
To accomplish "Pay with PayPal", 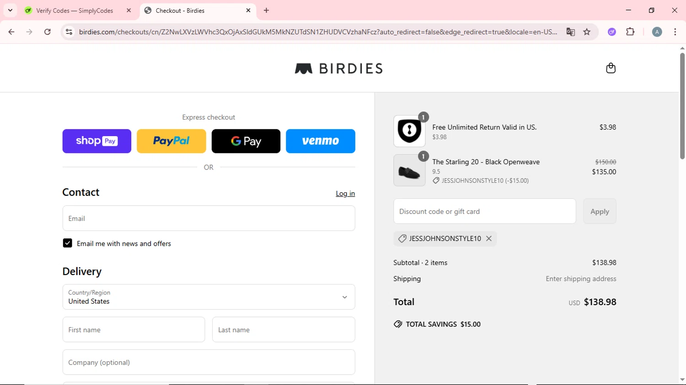I will 171,141.
